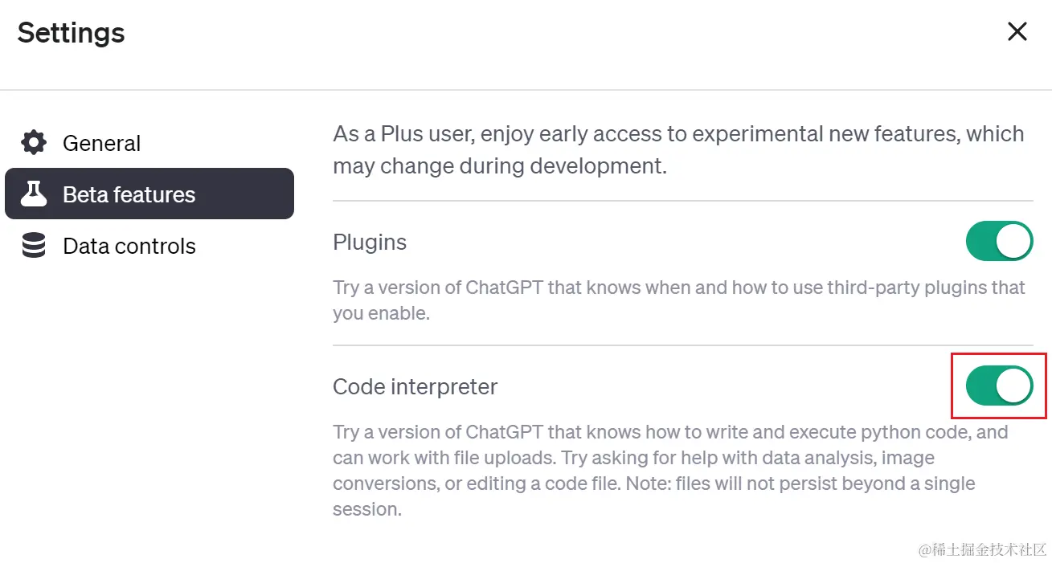Click the gear icon next to General
1052x563 pixels.
click(32, 142)
